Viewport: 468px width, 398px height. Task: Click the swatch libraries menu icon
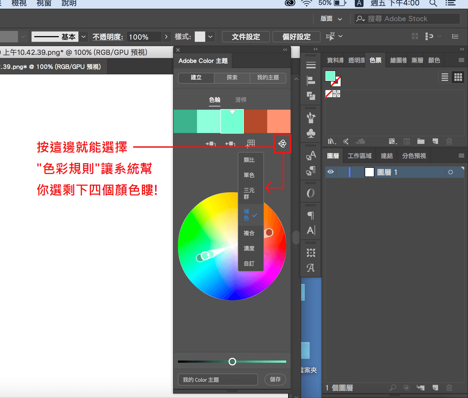click(x=331, y=141)
